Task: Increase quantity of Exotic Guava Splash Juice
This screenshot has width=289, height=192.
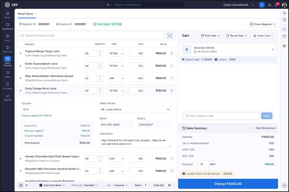Action: [100, 64]
